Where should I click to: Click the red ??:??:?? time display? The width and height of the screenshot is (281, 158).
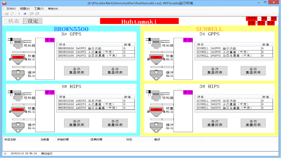point(261,23)
